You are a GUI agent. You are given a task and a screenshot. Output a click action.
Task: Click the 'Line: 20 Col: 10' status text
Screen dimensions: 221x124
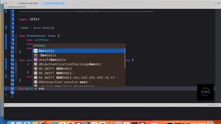(x=213, y=105)
